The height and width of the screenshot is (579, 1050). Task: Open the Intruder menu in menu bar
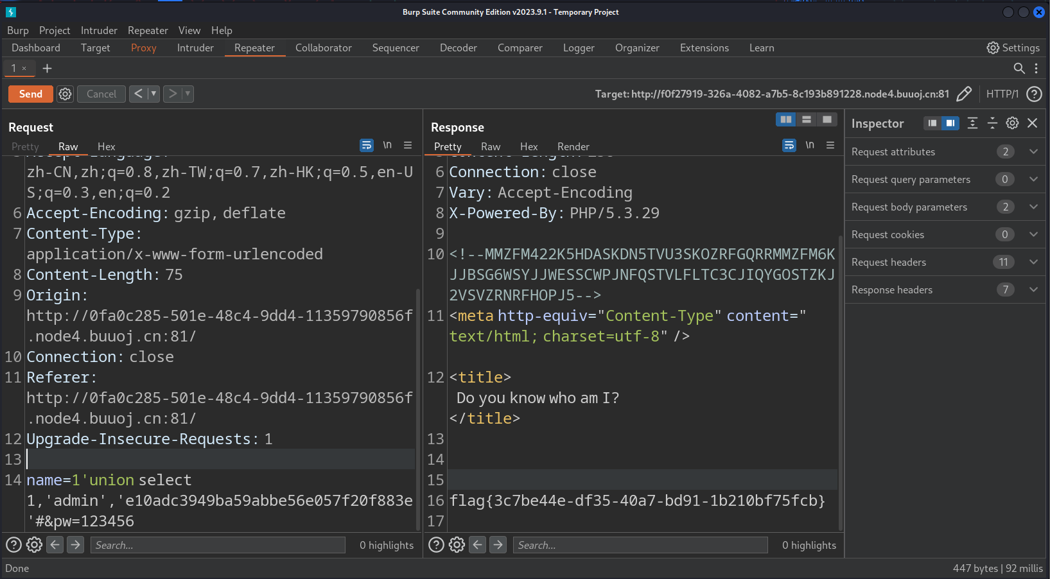tap(99, 30)
